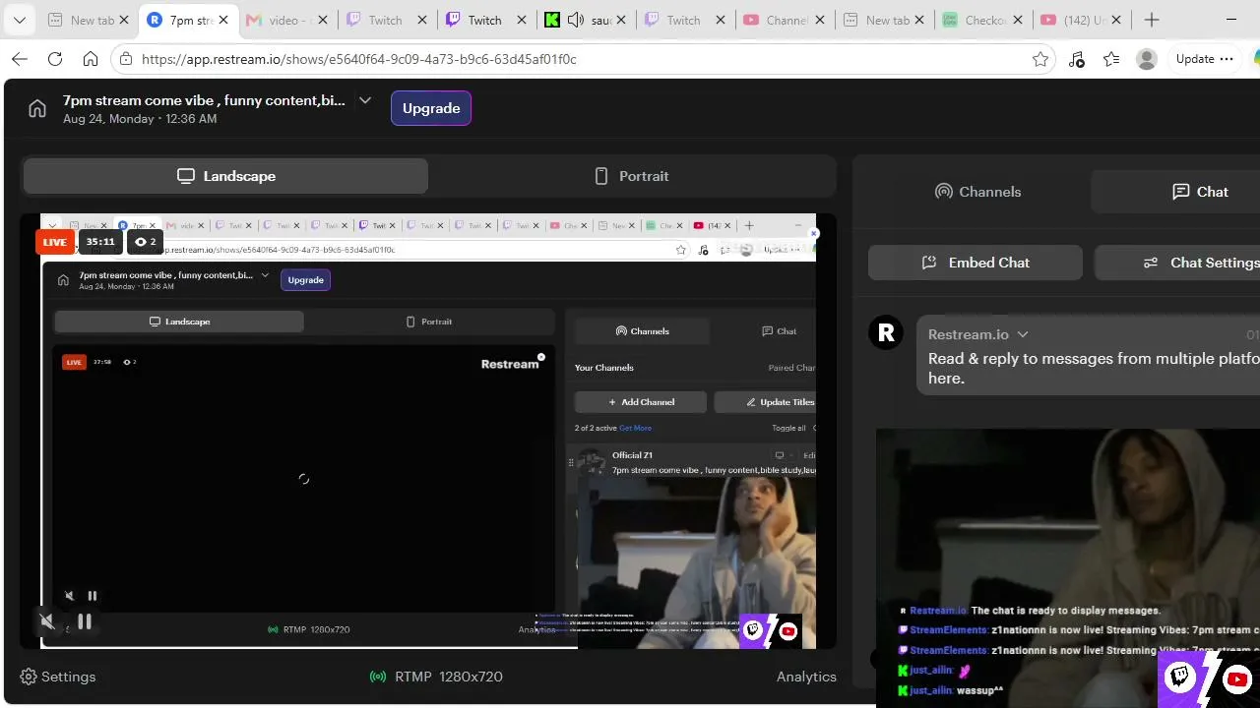Go back to the previous page

(20, 59)
